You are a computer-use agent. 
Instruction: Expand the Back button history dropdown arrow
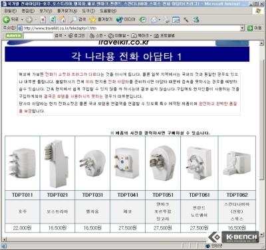point(22,20)
